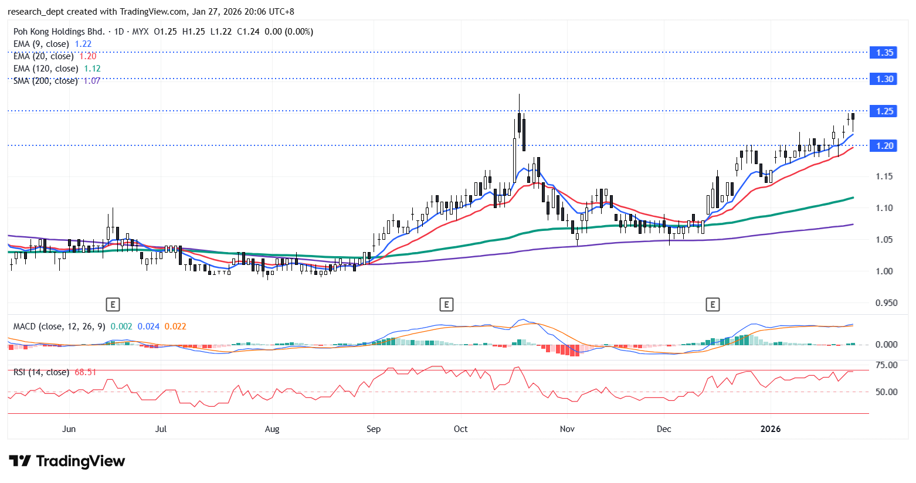Click the MACD 0.000 scale value
This screenshot has height=483, width=916.
coord(886,345)
